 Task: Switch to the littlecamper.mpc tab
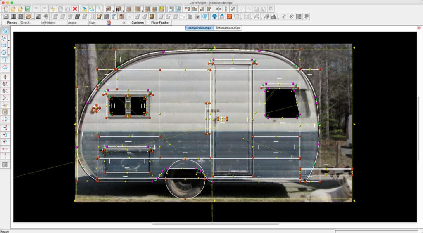(x=228, y=28)
